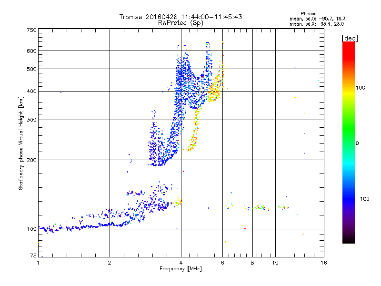381x286 pixels.
Task: Click 'mean, sd,O: -95.7, 18.3' text
Action: (x=317, y=19)
